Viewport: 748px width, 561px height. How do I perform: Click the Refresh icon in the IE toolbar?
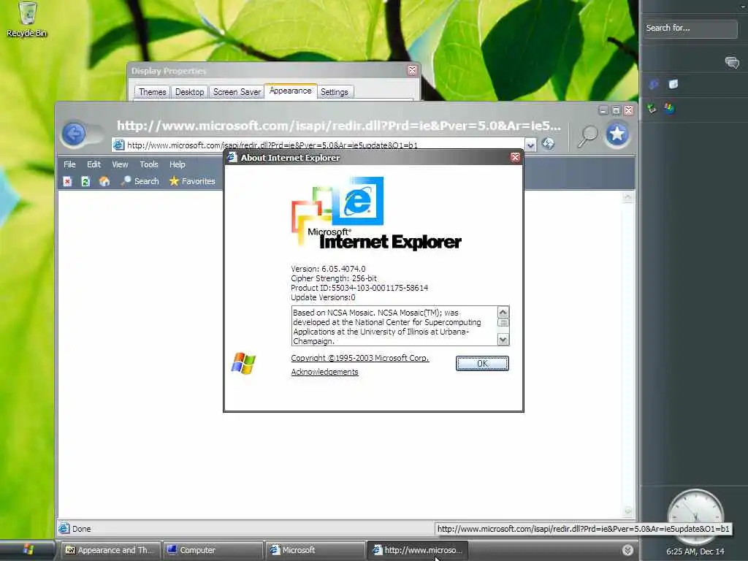click(85, 181)
